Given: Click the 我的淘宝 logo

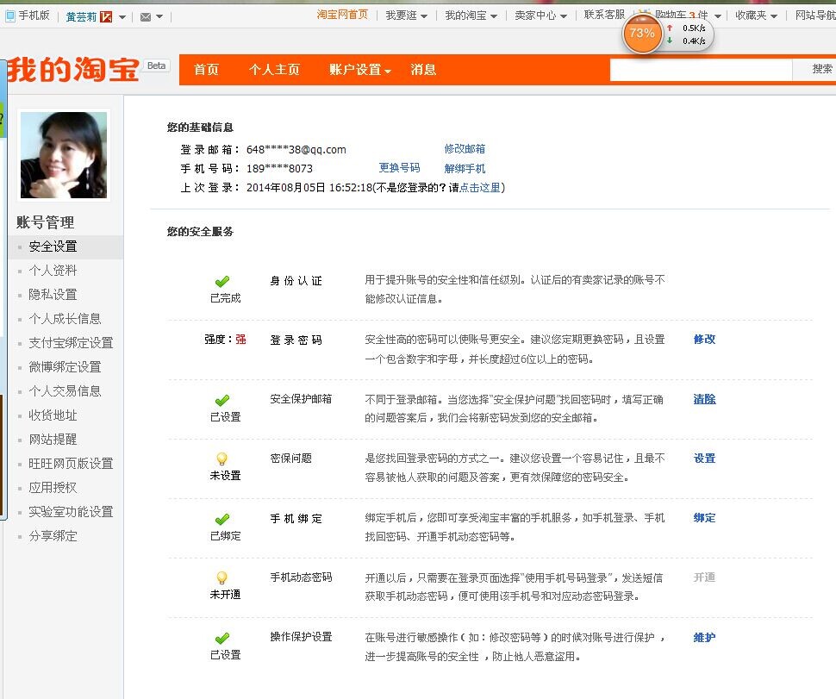Looking at the screenshot, I should [73, 69].
